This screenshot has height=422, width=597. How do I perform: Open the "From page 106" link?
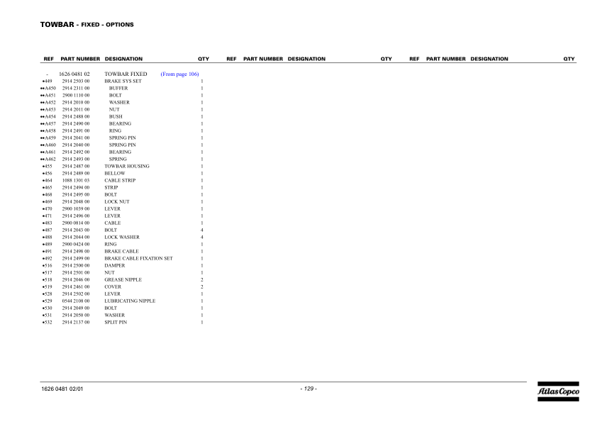click(x=179, y=74)
